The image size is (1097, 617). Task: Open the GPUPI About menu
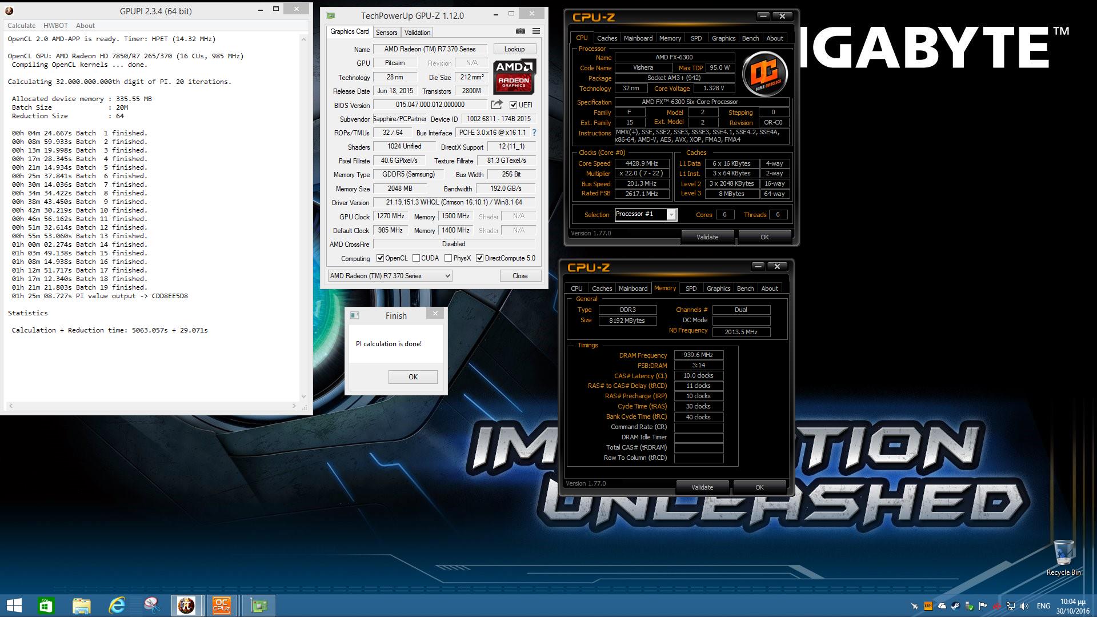pyautogui.click(x=85, y=26)
